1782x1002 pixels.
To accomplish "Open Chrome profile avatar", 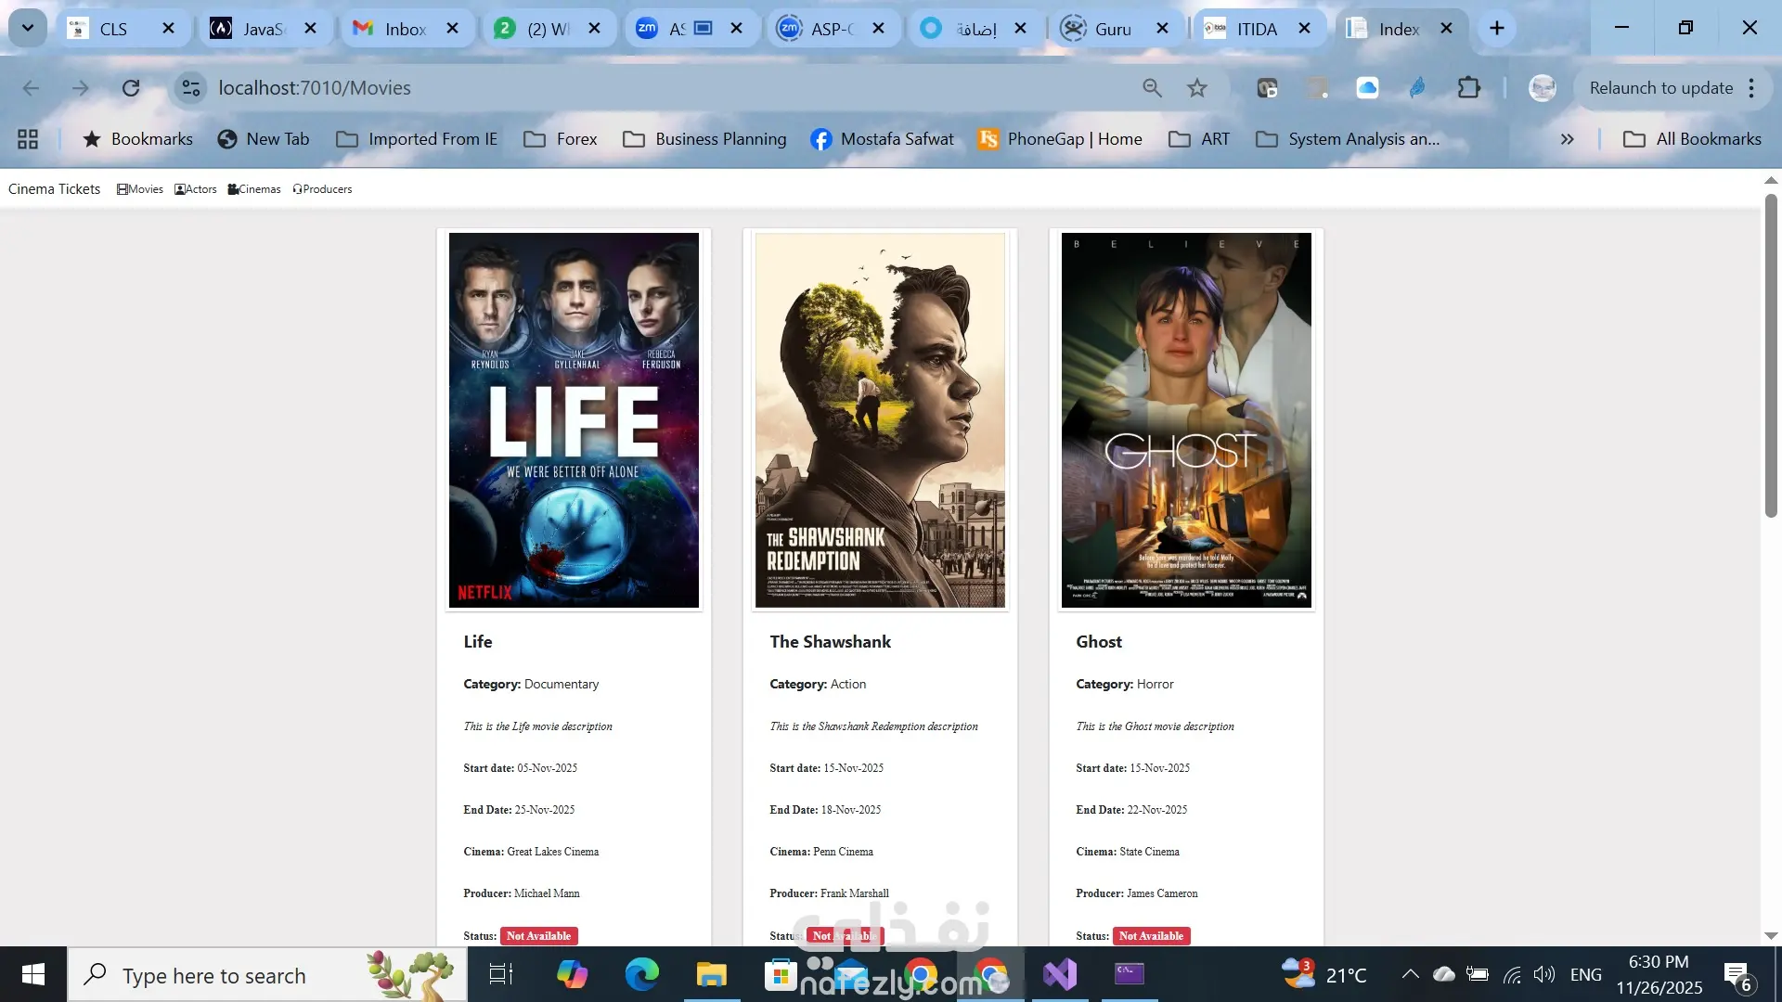I will pyautogui.click(x=1542, y=88).
